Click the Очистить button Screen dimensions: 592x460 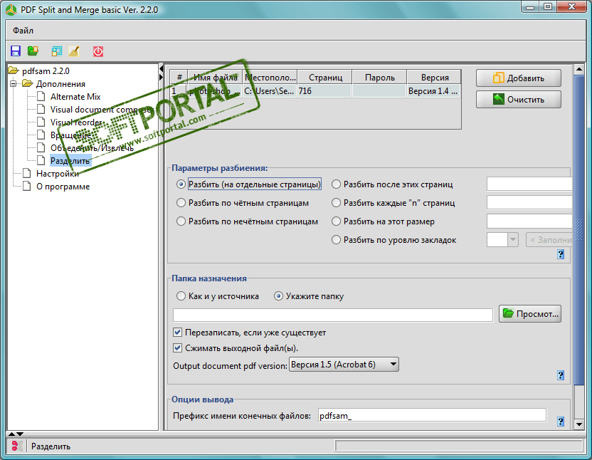pyautogui.click(x=519, y=99)
